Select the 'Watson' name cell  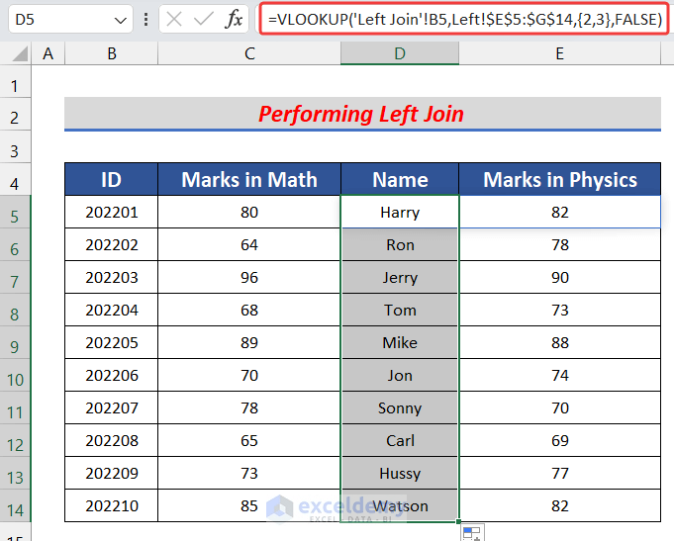[400, 505]
